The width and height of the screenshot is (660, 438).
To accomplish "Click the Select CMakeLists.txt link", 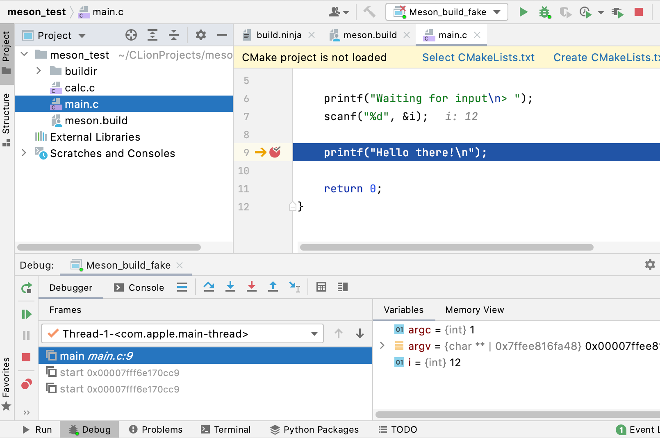I will tap(478, 57).
